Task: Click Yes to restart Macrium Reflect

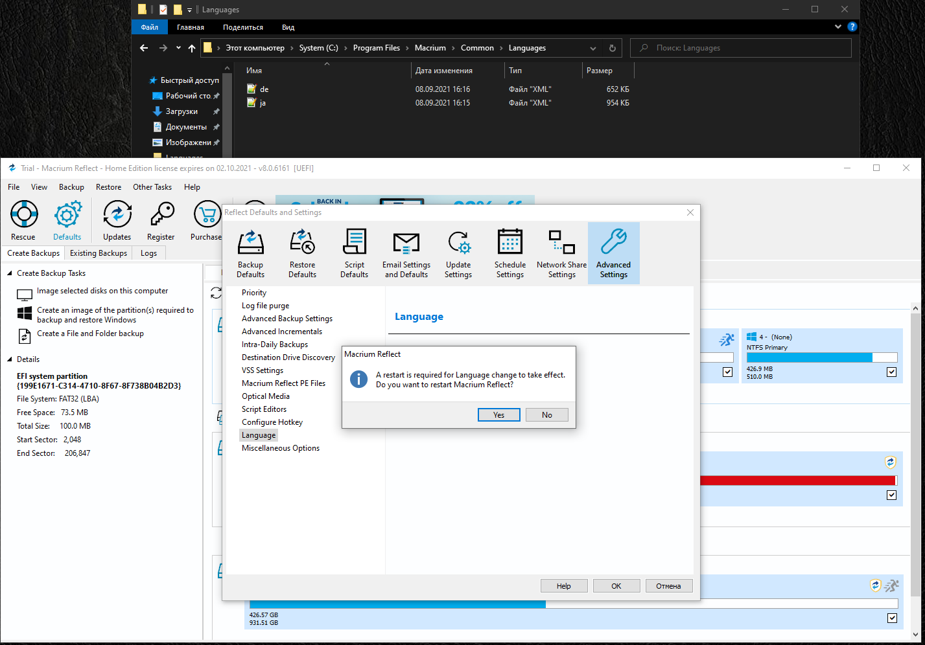Action: (x=498, y=415)
